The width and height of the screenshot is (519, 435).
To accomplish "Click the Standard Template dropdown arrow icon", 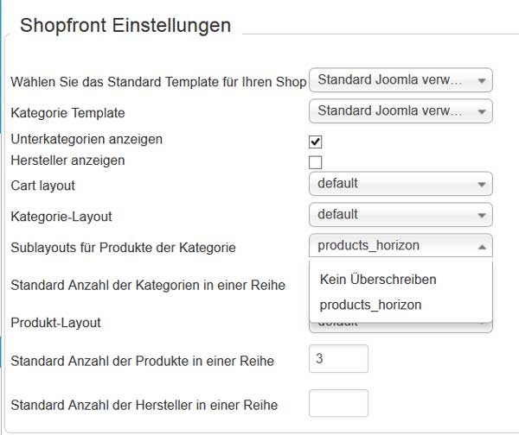I will (x=482, y=81).
